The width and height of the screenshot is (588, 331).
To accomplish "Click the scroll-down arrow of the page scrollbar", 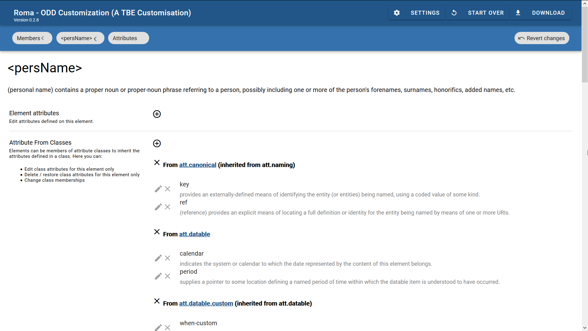I will tap(585, 328).
